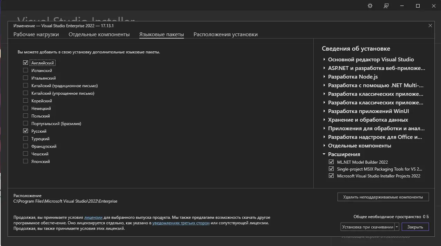Click the Закрыть button
This screenshot has height=246, width=441.
[x=415, y=227]
